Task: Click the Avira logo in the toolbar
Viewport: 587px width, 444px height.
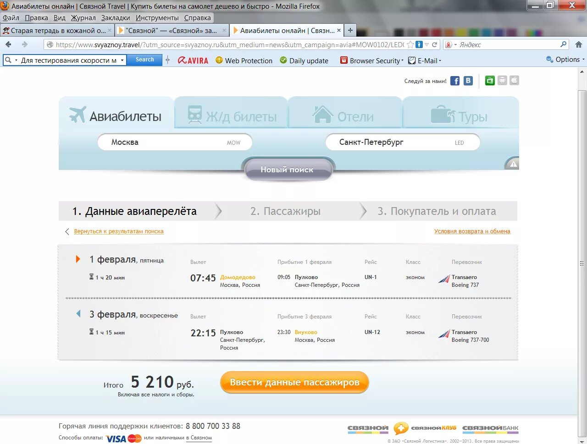Action: [193, 60]
